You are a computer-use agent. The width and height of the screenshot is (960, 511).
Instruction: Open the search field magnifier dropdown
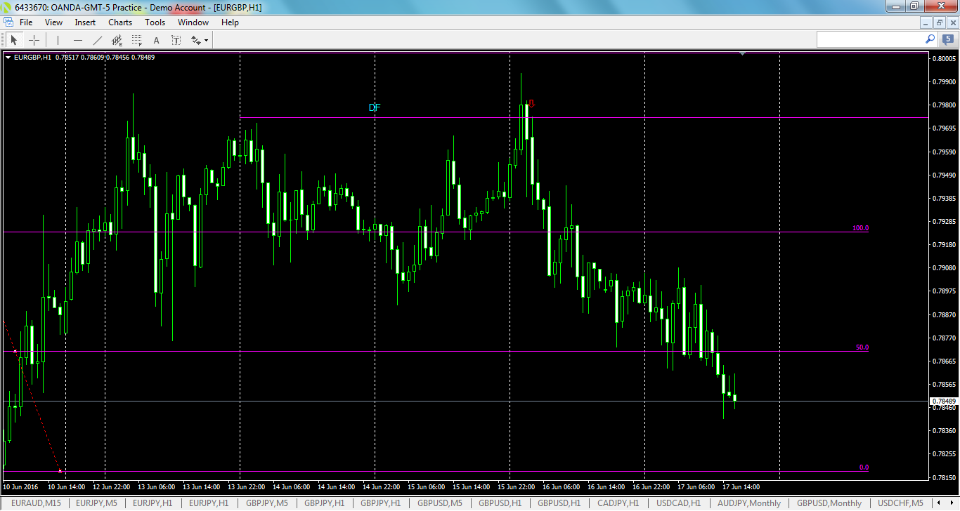point(929,39)
